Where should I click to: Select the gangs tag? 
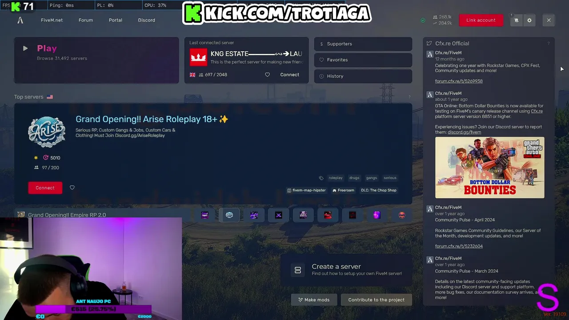372,178
